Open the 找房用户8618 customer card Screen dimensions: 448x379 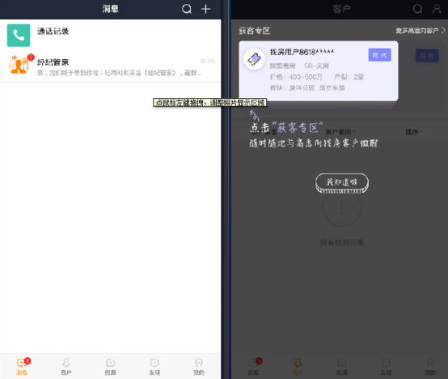[319, 70]
